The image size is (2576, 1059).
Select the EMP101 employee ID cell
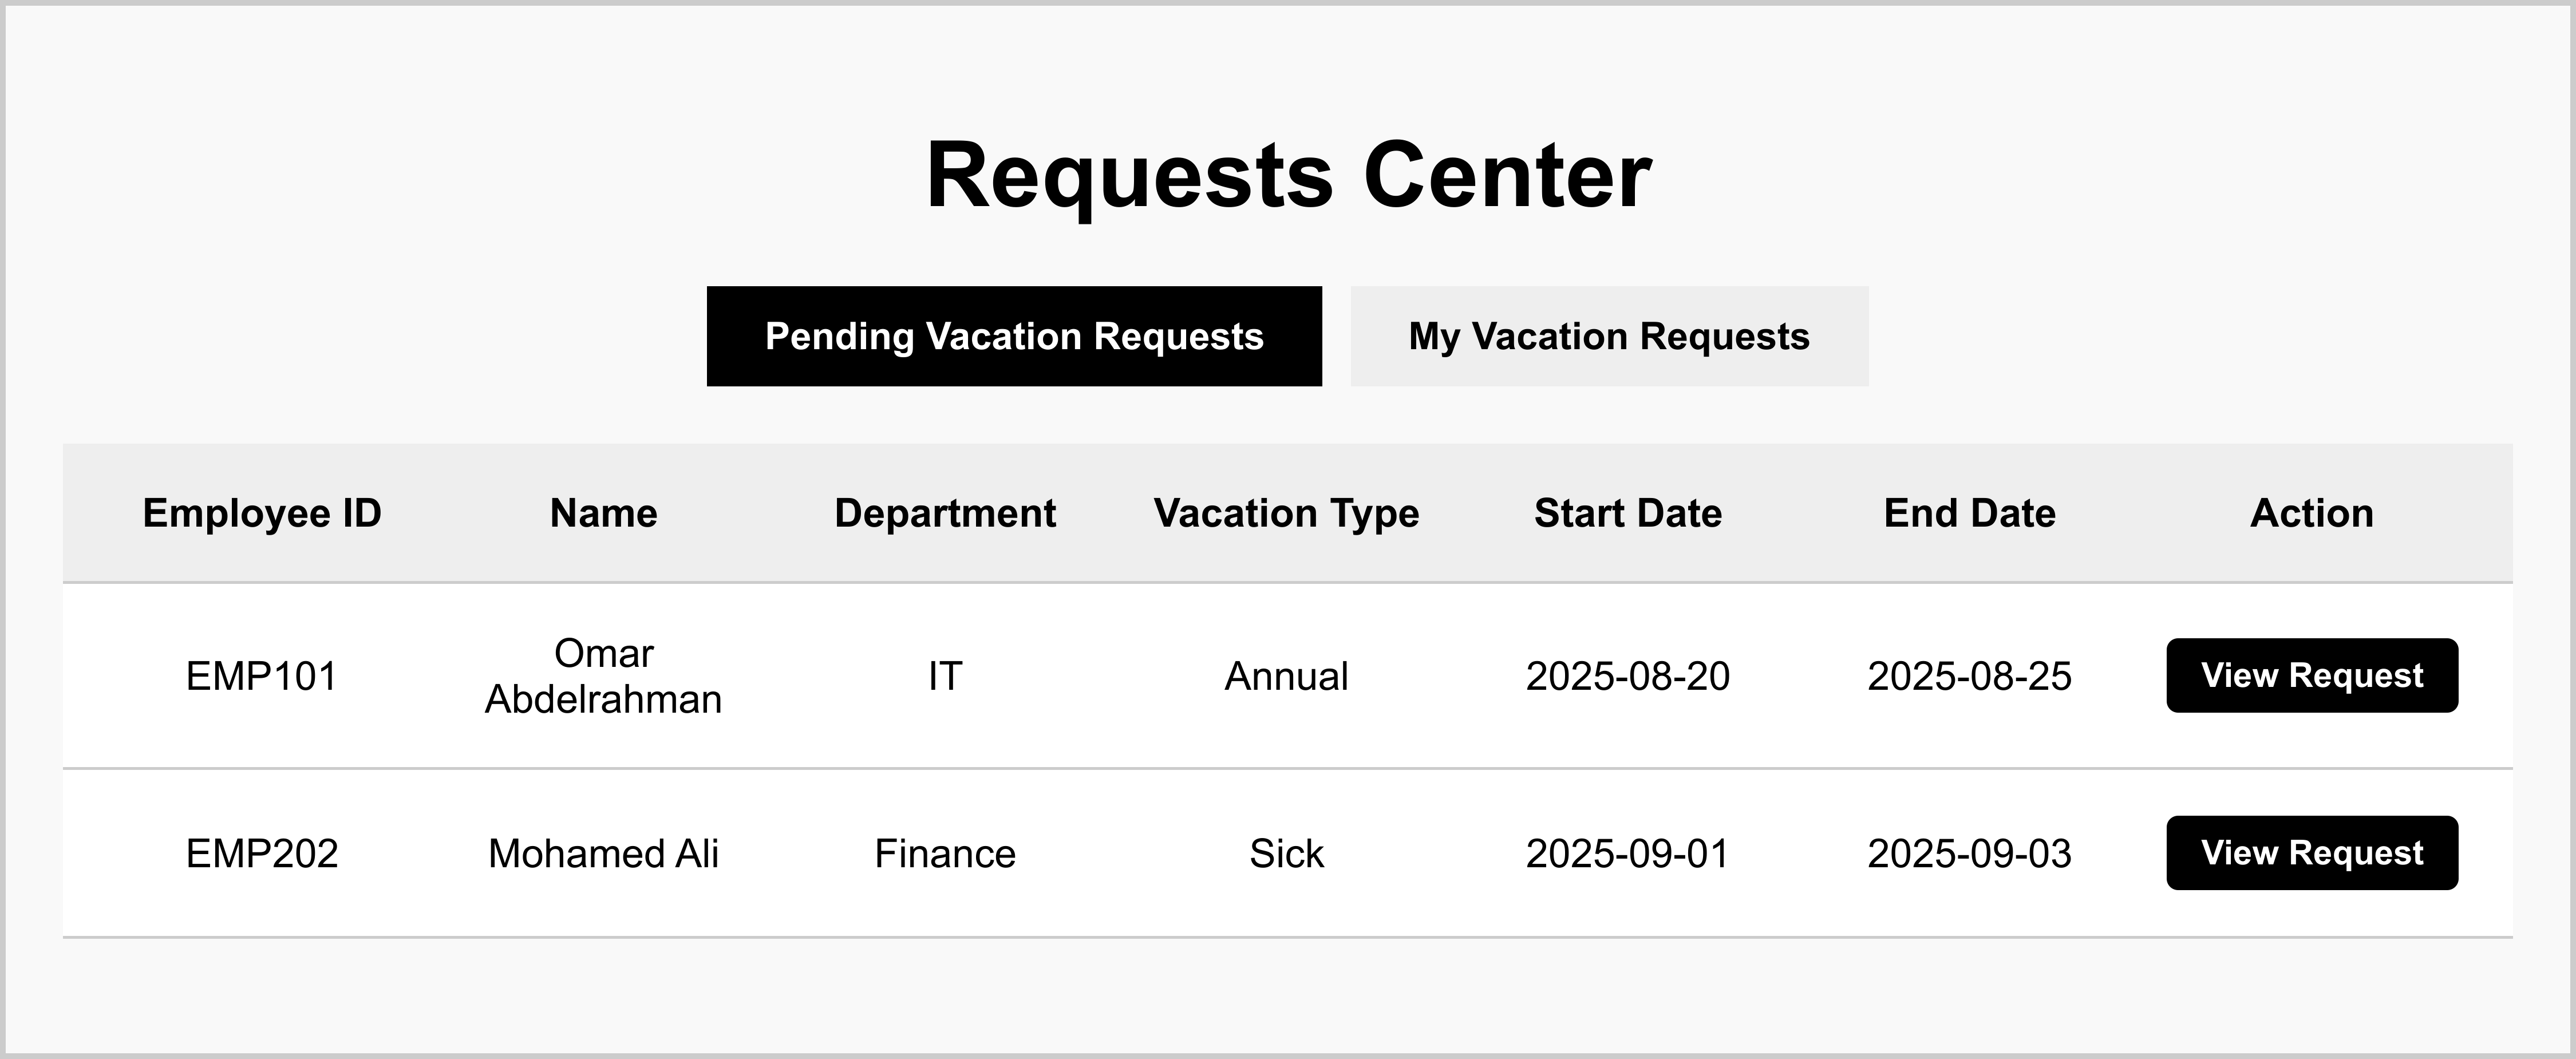[x=262, y=676]
